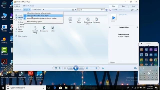Open the Create playlist dropdown arrow

(x=43, y=10)
